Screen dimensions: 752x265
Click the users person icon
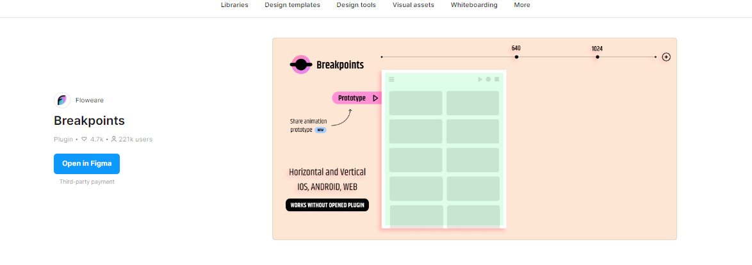(x=113, y=140)
